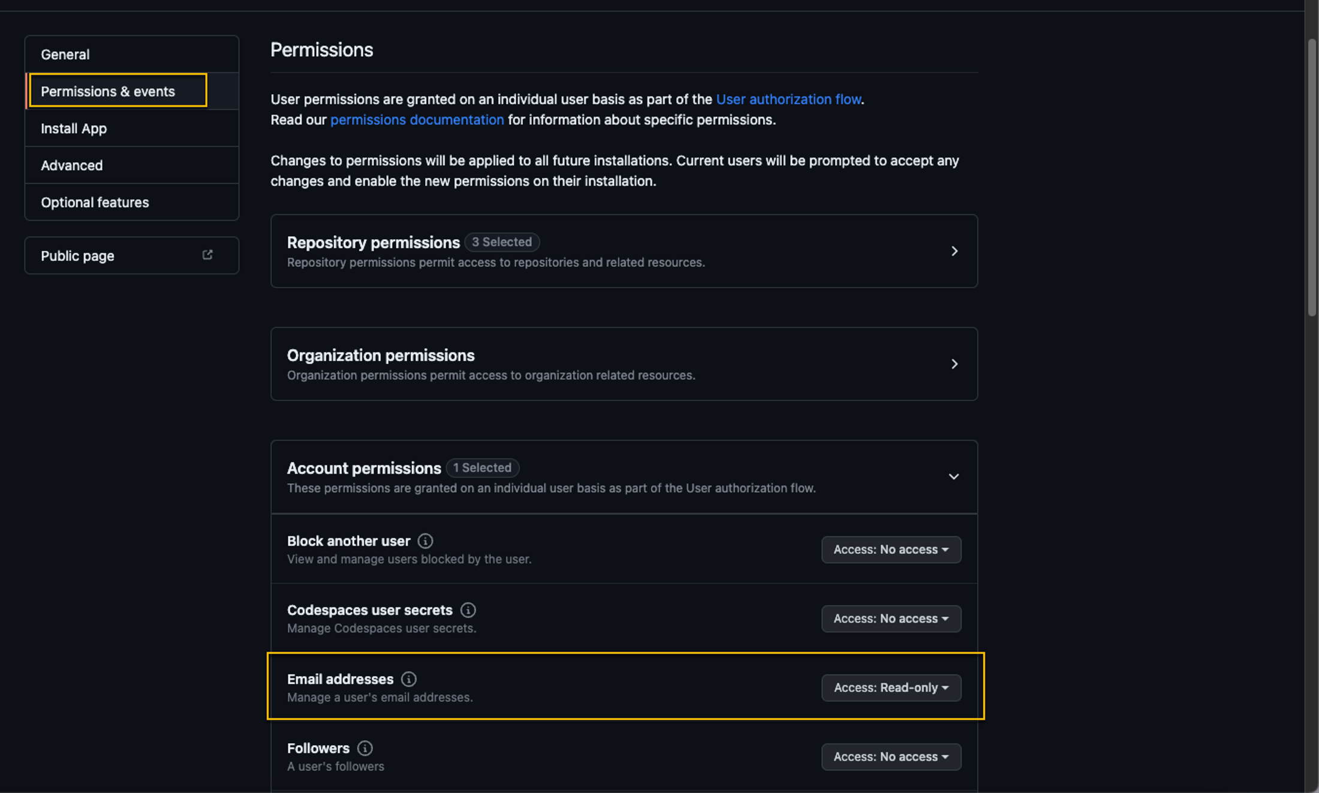Viewport: 1319px width, 793px height.
Task: Click the page vertical scrollbar thumb
Action: pos(1312,177)
